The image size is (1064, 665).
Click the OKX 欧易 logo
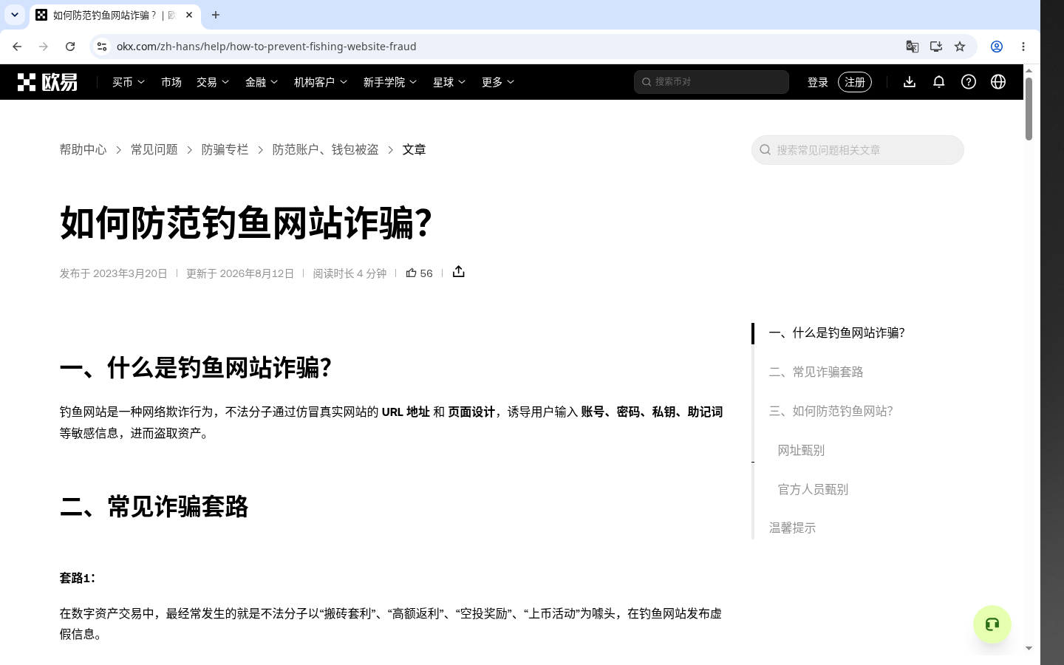(x=47, y=82)
